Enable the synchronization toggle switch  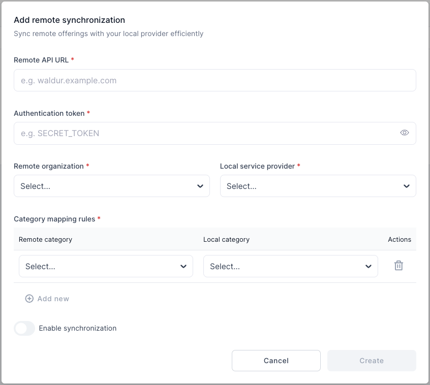click(x=24, y=328)
